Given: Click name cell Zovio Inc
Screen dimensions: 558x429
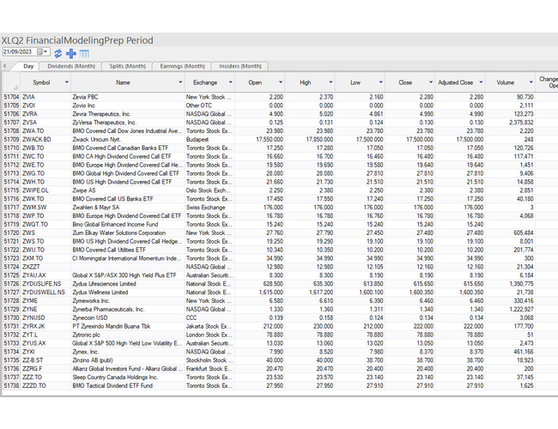Looking at the screenshot, I should pos(127,106).
